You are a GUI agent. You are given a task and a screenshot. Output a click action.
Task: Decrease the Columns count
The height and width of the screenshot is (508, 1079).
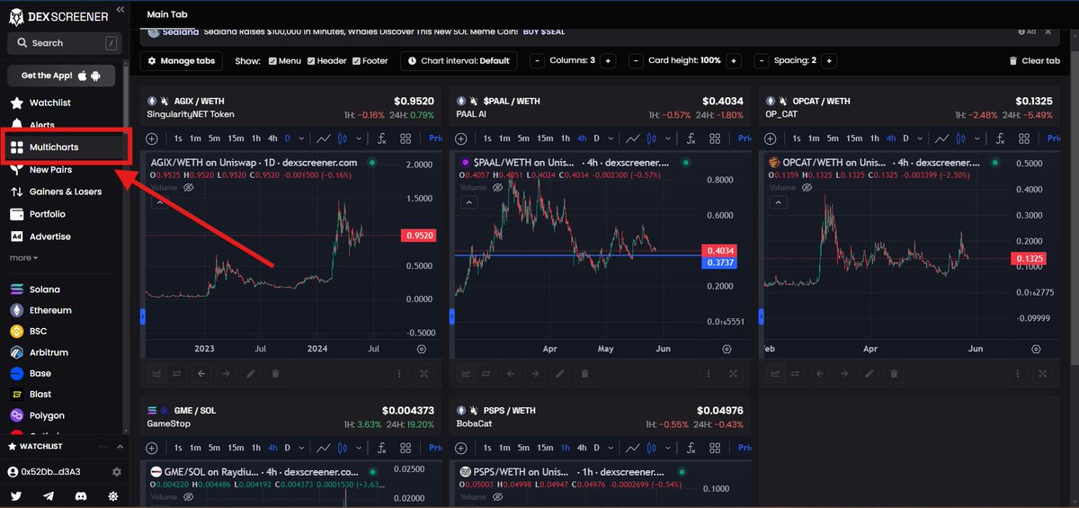[537, 61]
